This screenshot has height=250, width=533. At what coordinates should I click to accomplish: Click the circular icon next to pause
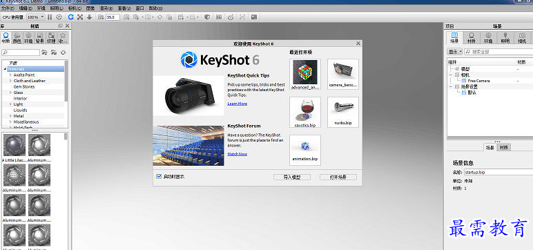(x=59, y=17)
